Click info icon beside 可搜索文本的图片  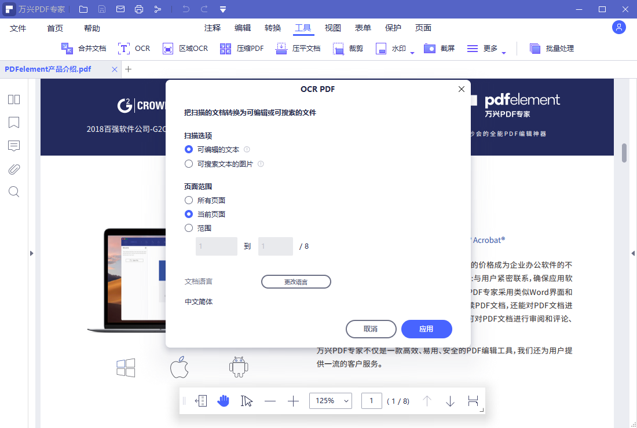tap(261, 164)
